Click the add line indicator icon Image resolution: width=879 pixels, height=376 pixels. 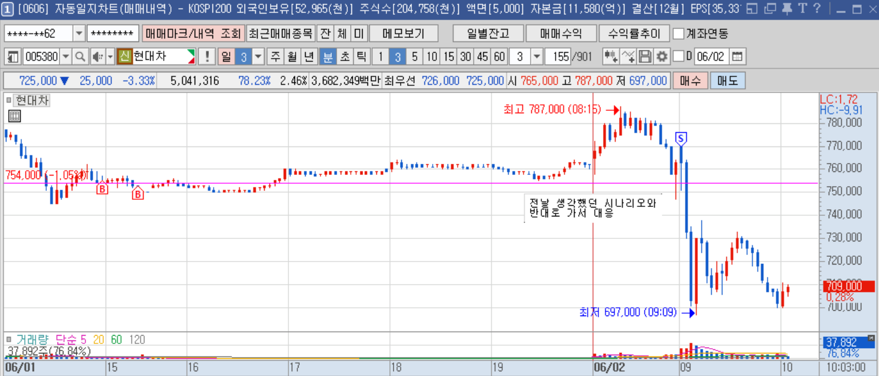628,57
